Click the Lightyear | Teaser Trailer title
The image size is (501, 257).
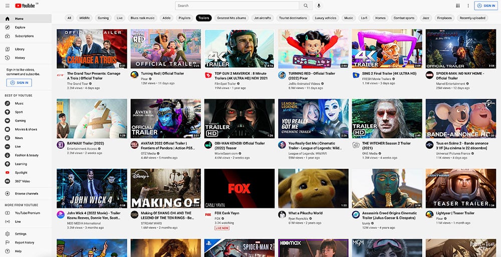(x=455, y=213)
